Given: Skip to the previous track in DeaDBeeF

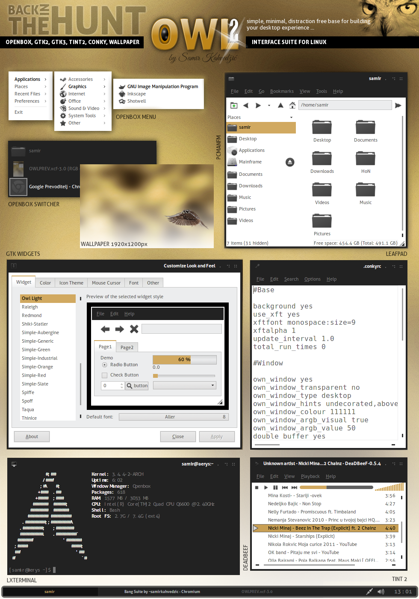Looking at the screenshot, I should click(x=285, y=487).
